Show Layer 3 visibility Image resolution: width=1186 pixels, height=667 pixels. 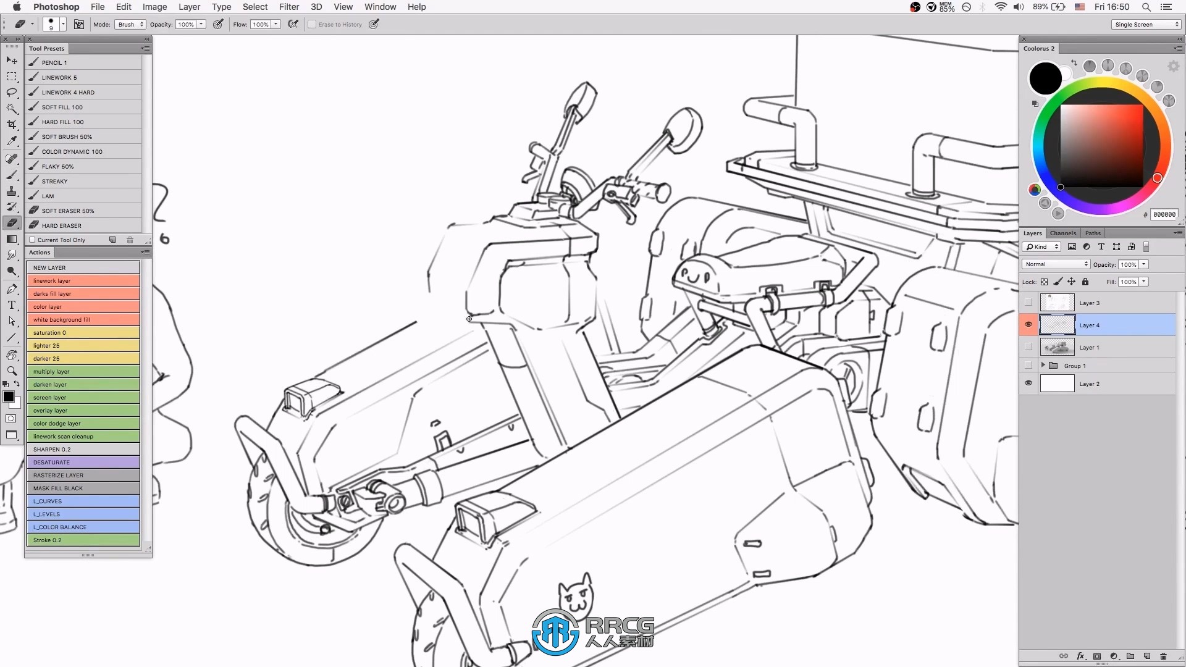1028,303
